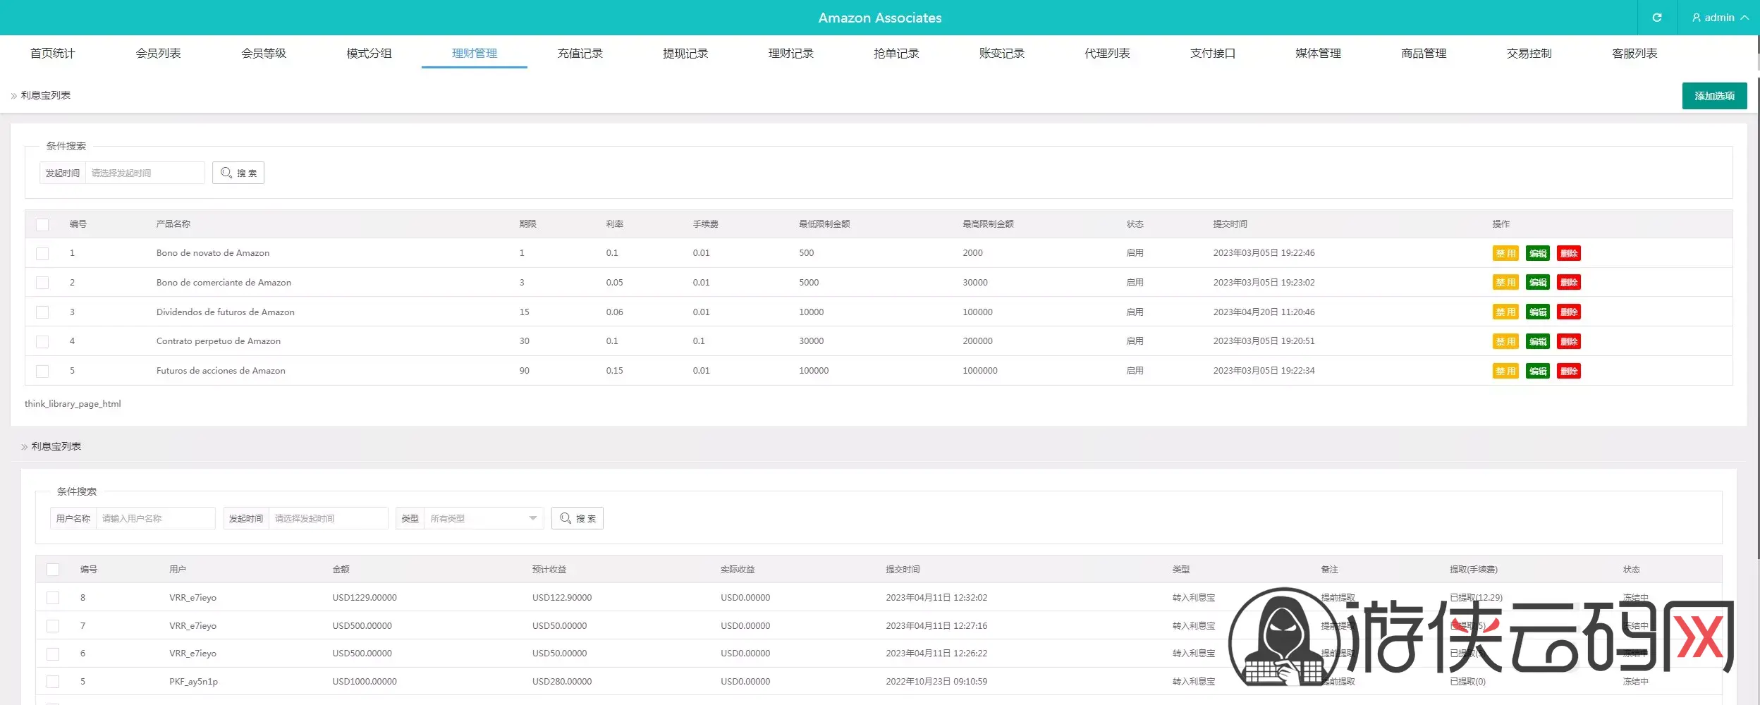
Task: Tick the checkbox for Contrato perpetuo de Amazon
Action: 42,341
